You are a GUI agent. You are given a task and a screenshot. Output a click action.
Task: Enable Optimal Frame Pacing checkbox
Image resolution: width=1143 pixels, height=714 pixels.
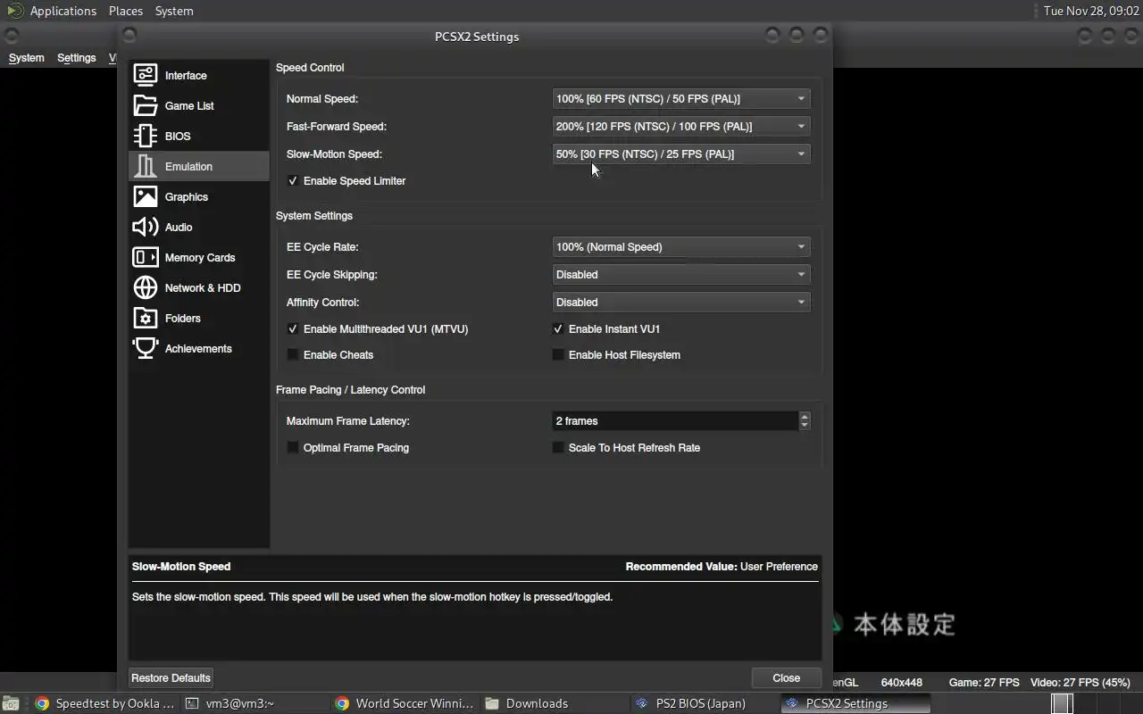click(x=293, y=447)
